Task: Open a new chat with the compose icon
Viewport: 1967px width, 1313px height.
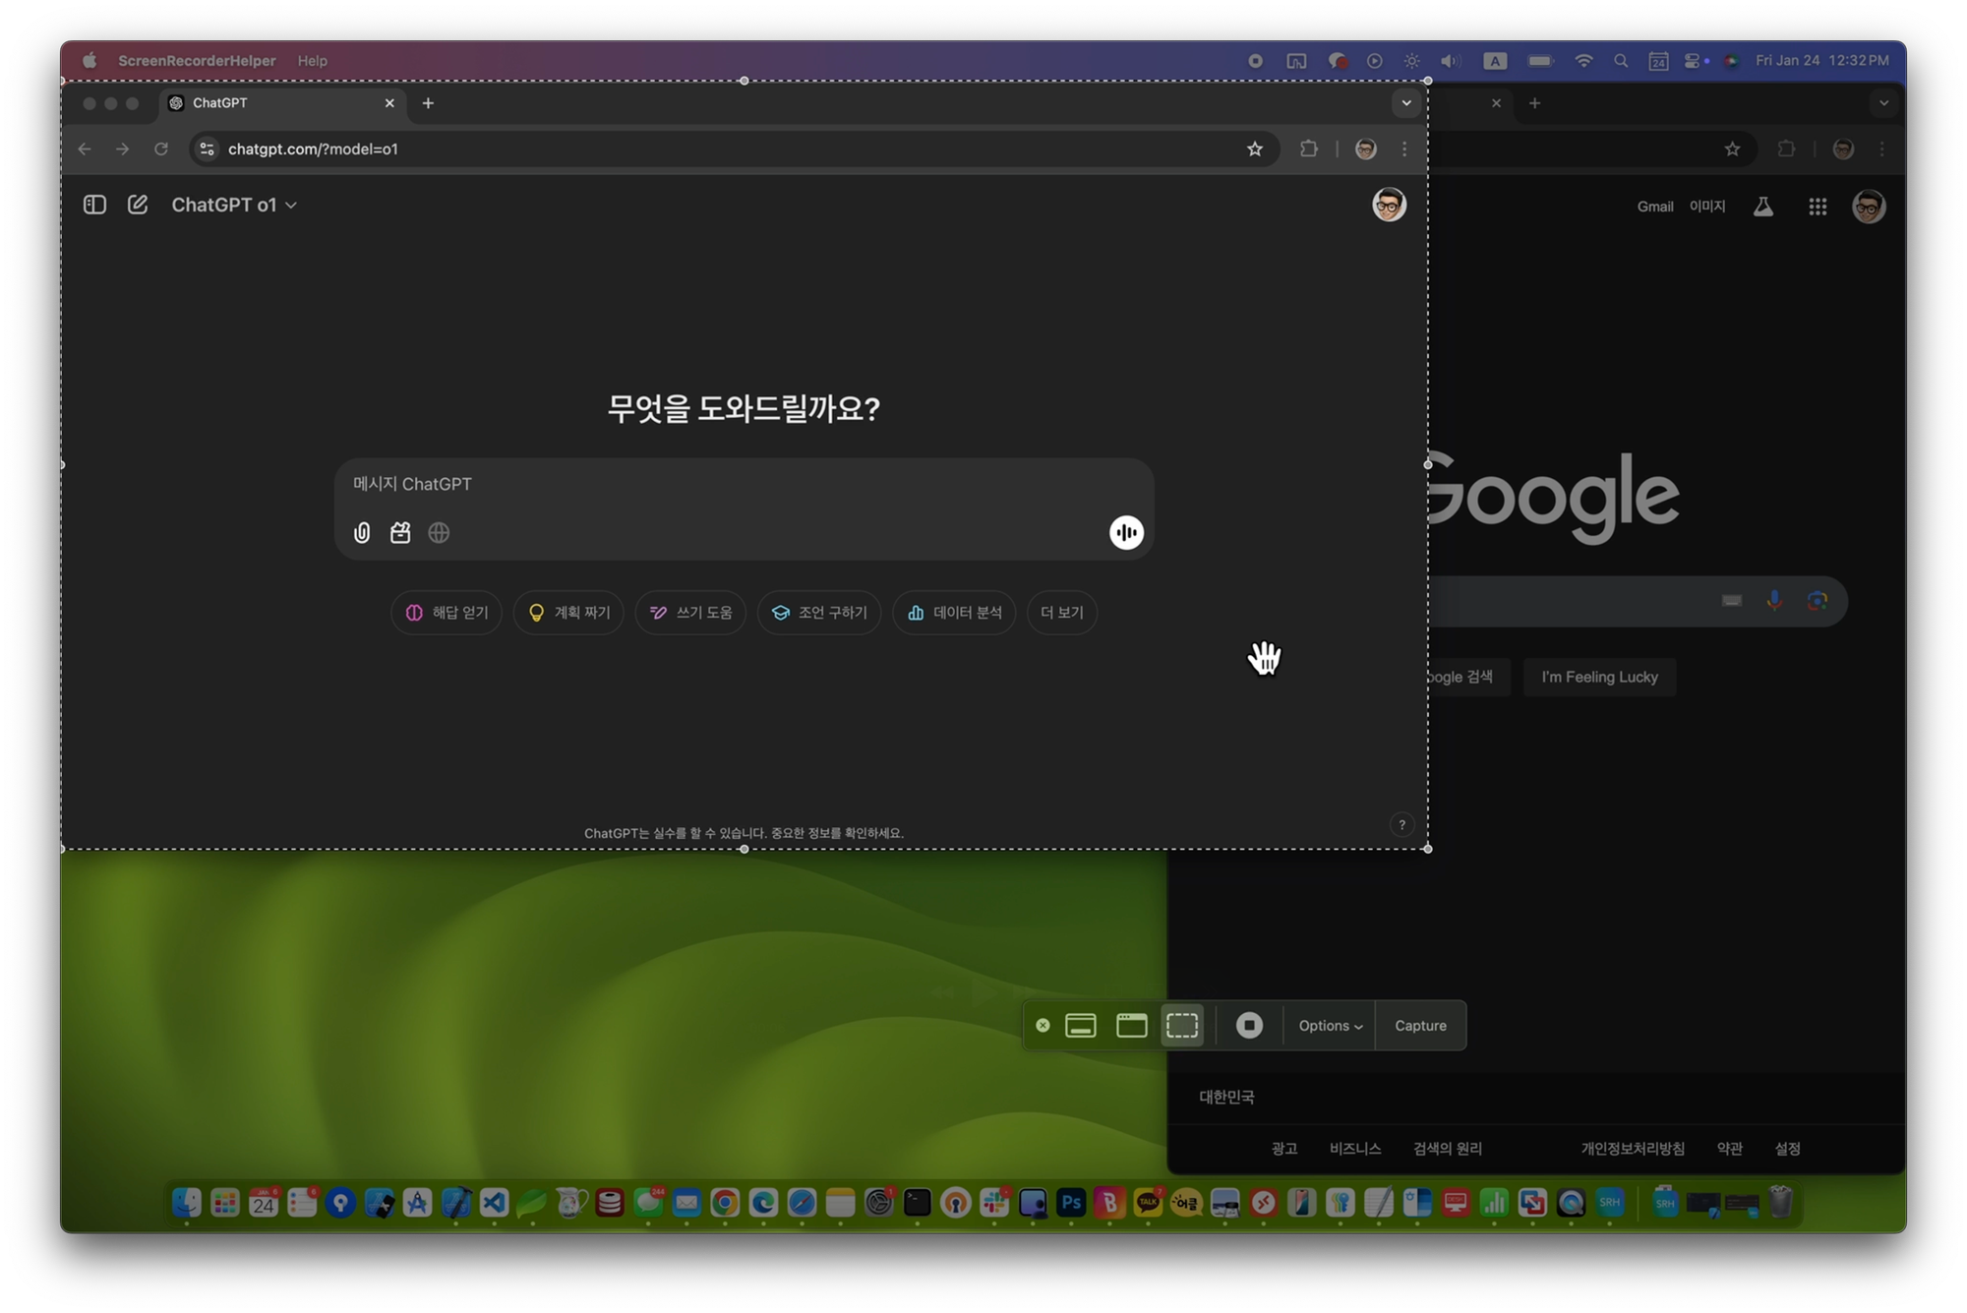Action: (x=138, y=204)
